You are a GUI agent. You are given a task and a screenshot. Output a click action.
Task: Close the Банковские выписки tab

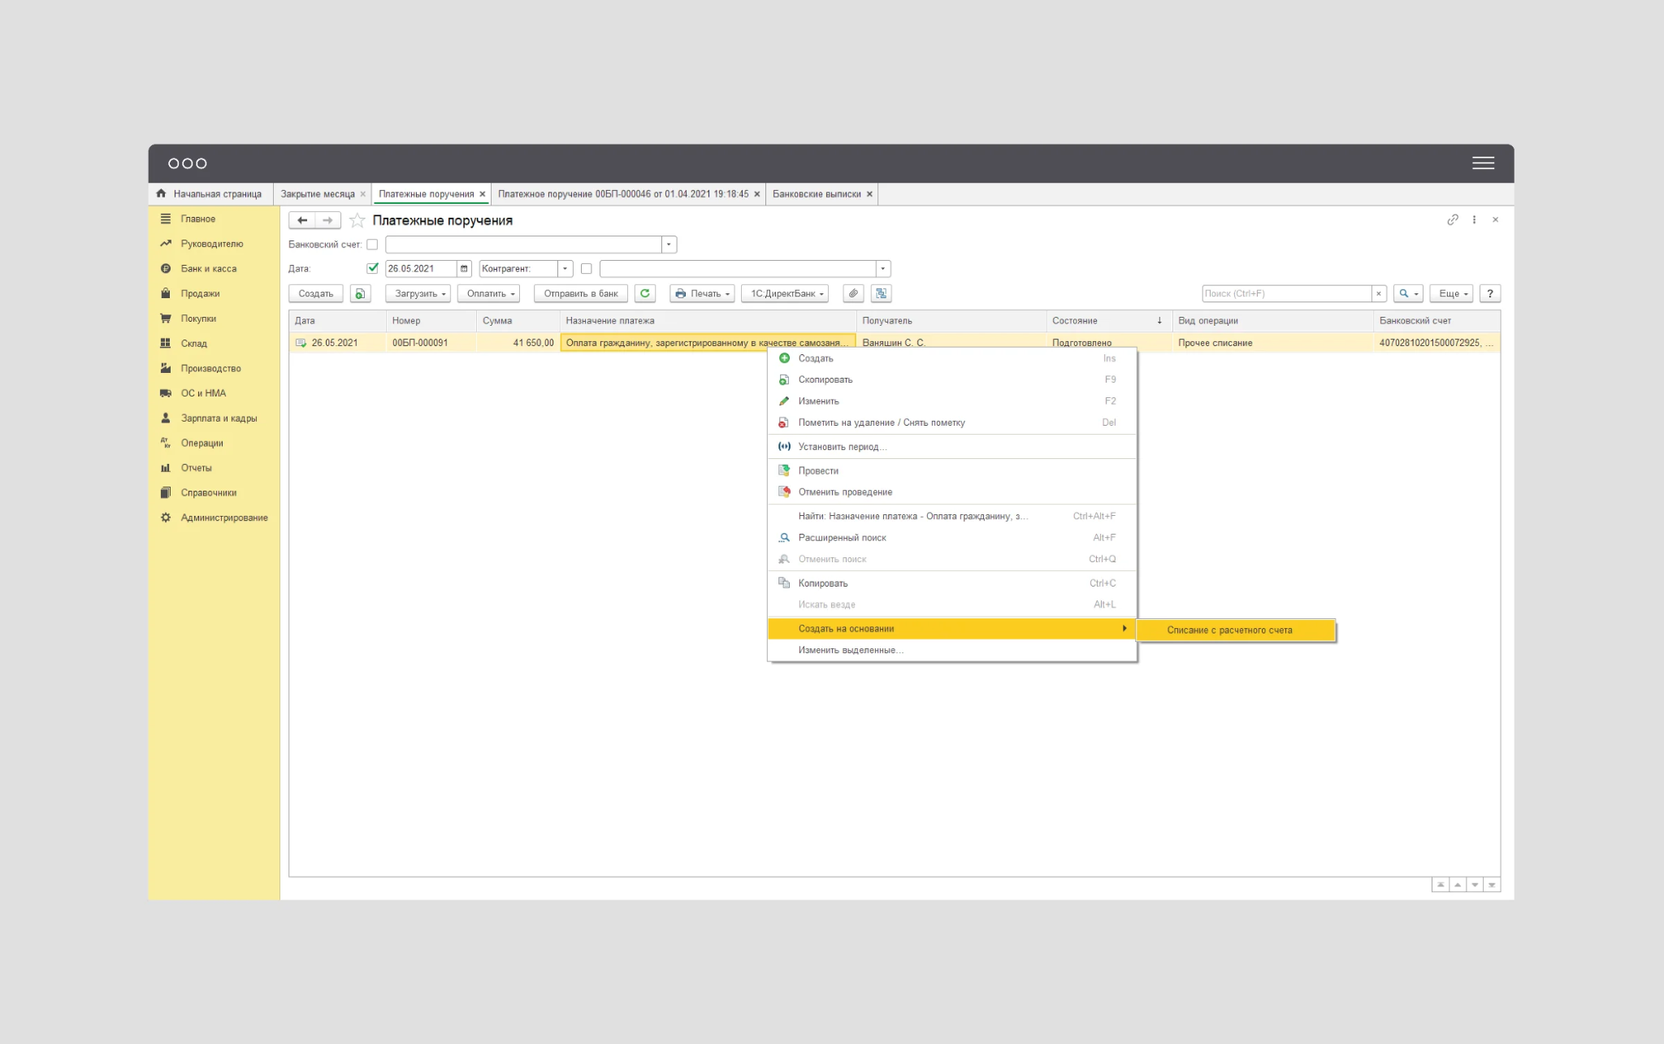pyautogui.click(x=869, y=194)
